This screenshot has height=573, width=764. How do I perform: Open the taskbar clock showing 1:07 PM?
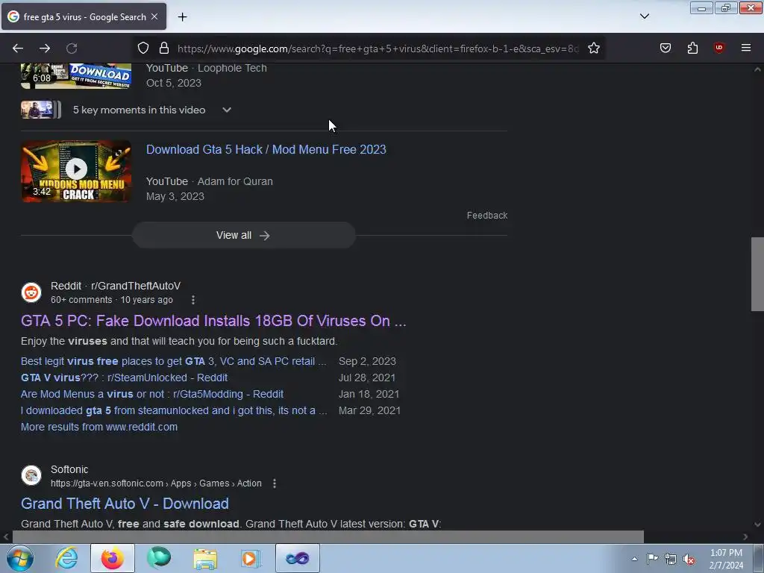(x=726, y=559)
